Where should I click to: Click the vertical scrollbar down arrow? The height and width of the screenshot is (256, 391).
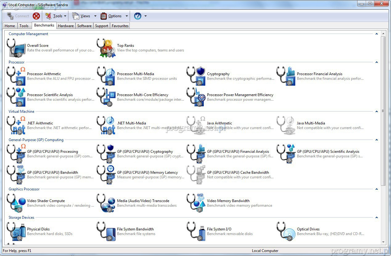[x=383, y=242]
